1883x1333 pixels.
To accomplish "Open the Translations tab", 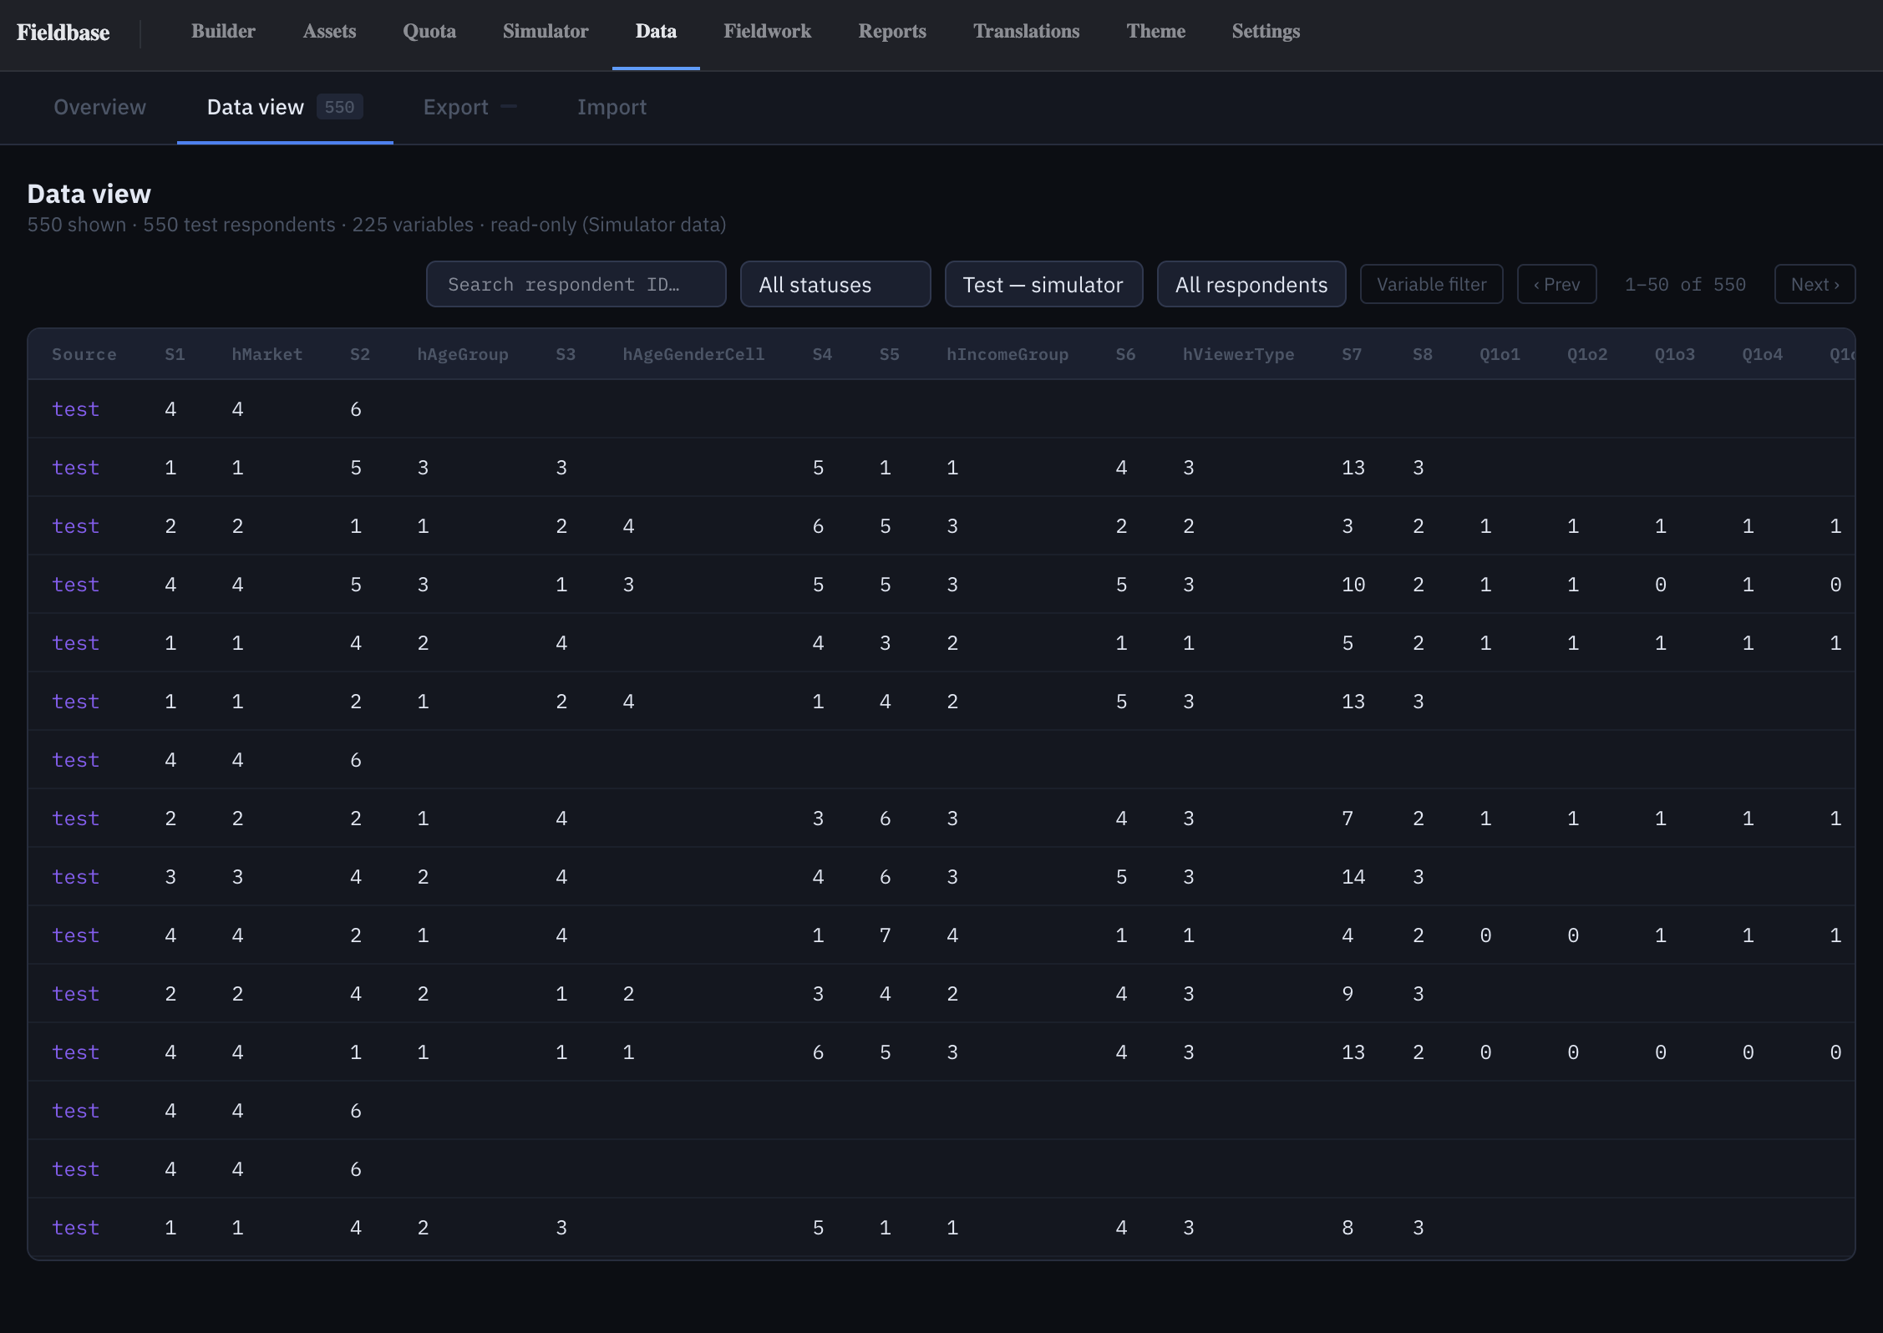I will [1026, 32].
